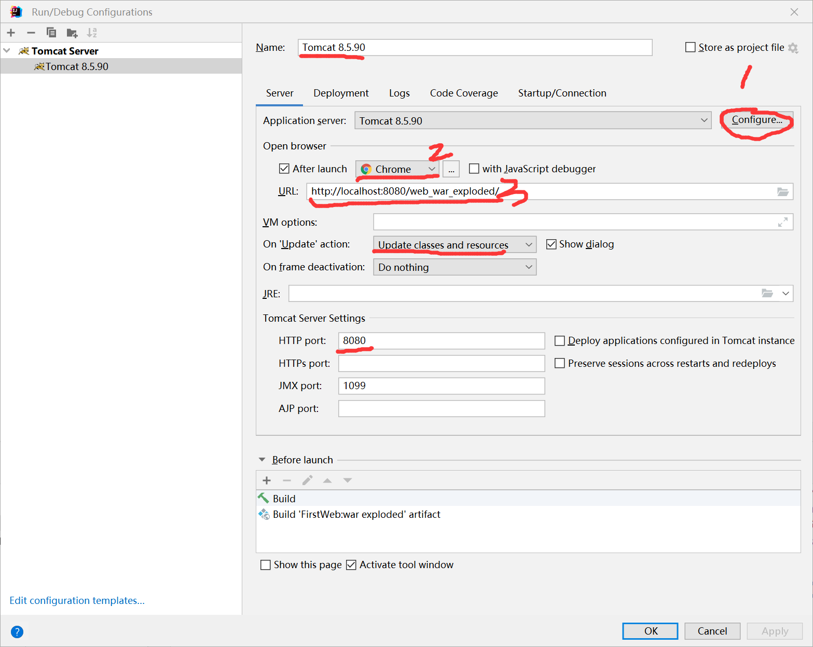813x647 pixels.
Task: Enable Deploy applications configured in Tomcat instance
Action: 560,341
